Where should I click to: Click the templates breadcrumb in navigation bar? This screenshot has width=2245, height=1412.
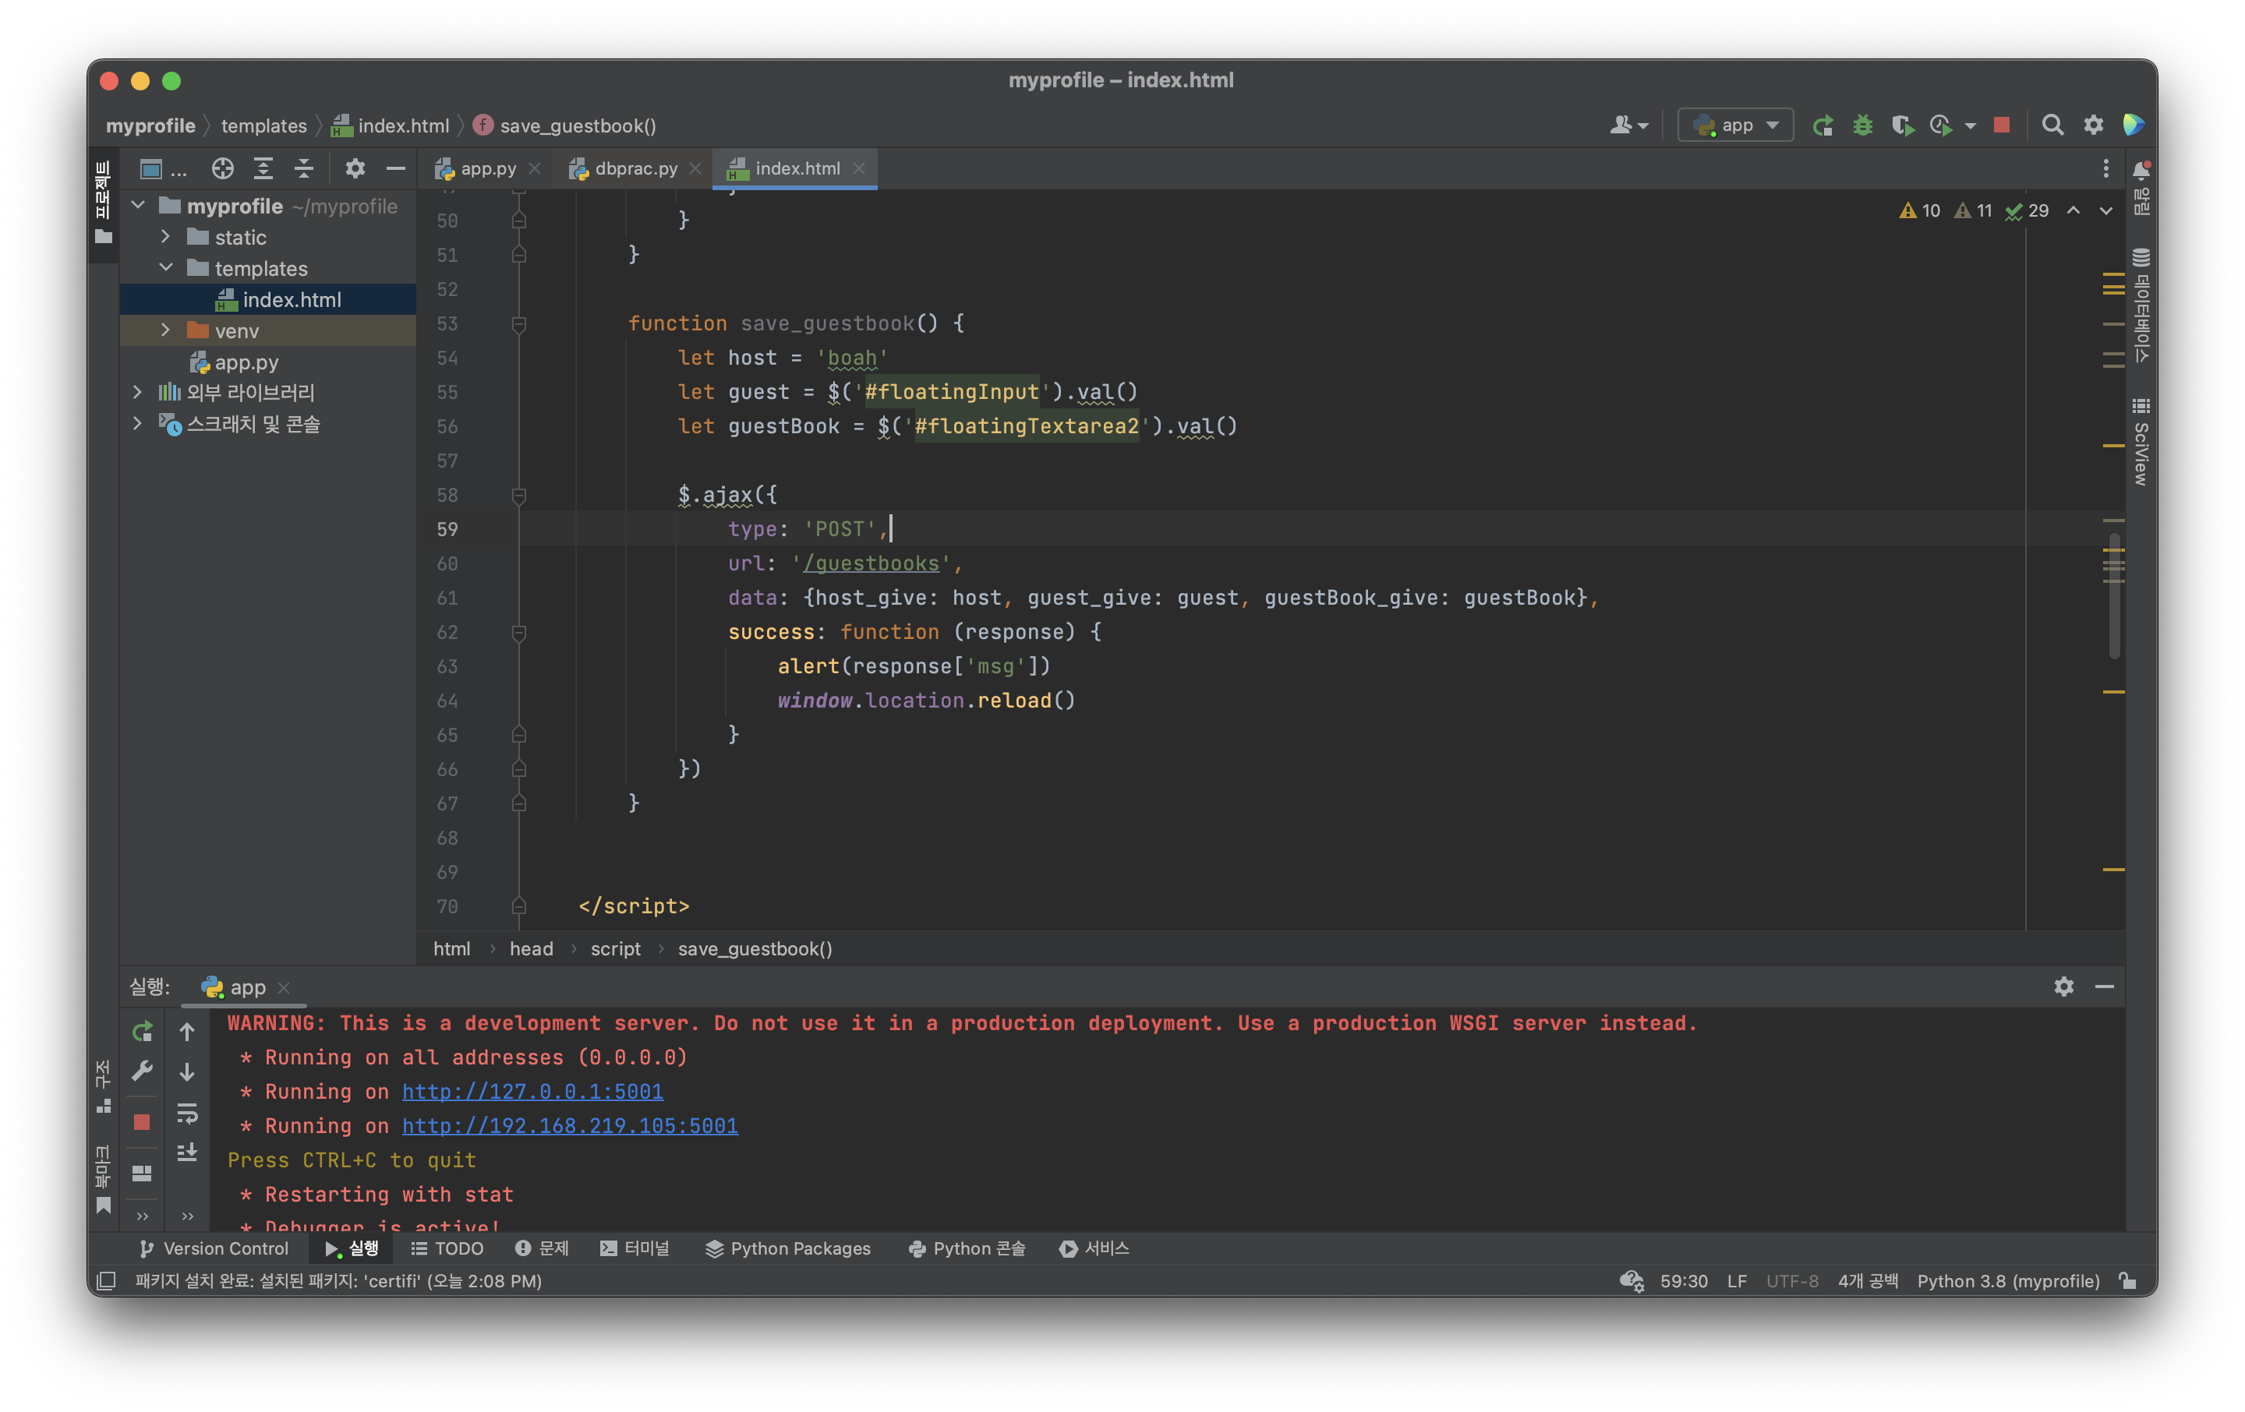click(x=263, y=125)
